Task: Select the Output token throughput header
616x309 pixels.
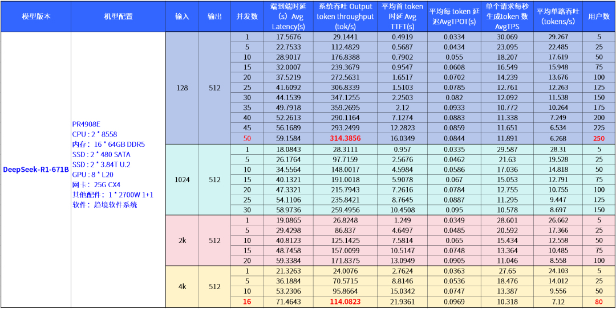Action: tap(345, 17)
